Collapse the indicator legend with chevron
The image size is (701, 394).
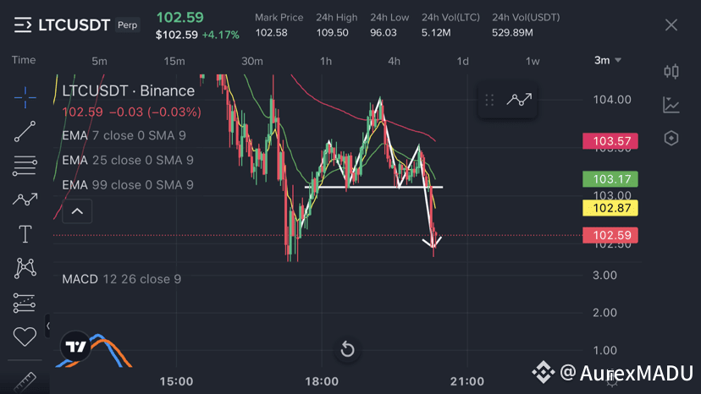tap(77, 211)
